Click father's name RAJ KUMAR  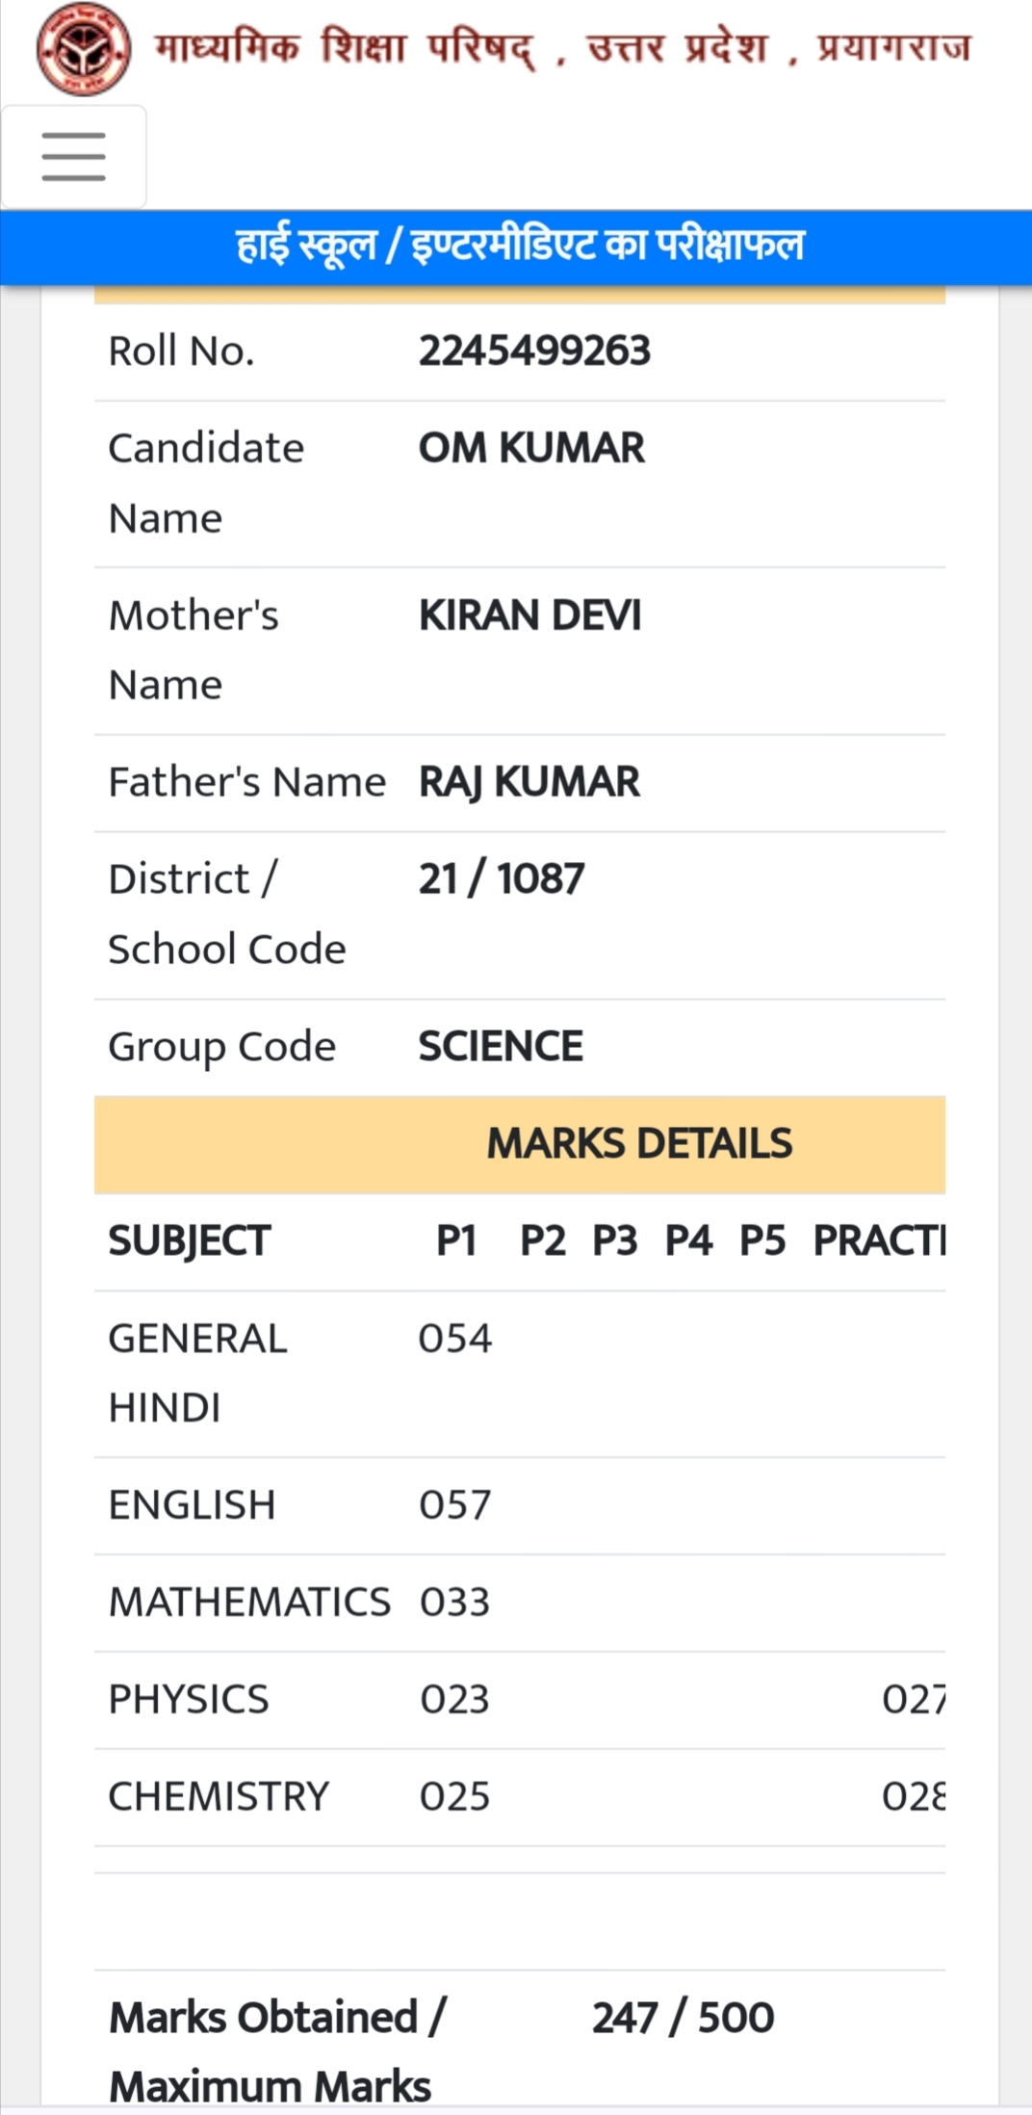pos(529,781)
